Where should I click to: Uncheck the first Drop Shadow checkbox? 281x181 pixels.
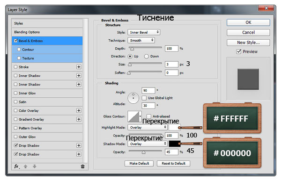tap(16, 145)
